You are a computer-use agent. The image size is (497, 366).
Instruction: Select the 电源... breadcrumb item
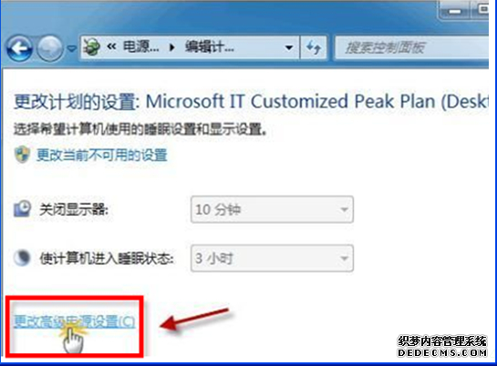coord(140,47)
